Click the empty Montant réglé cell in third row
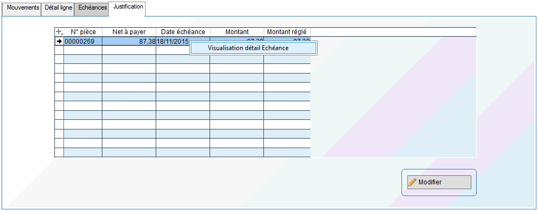The image size is (538, 211). click(x=287, y=60)
